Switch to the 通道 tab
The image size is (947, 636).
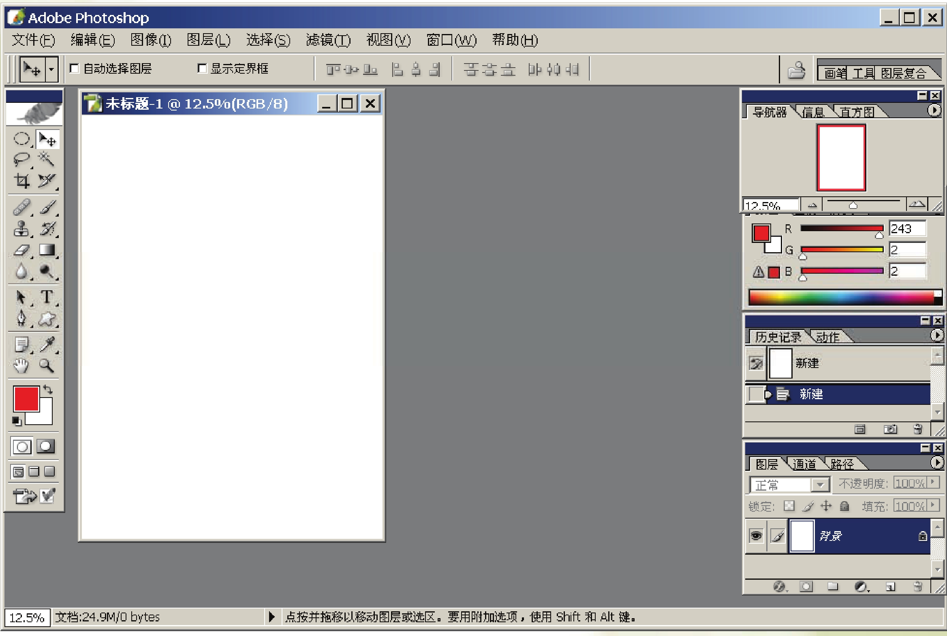coord(804,464)
